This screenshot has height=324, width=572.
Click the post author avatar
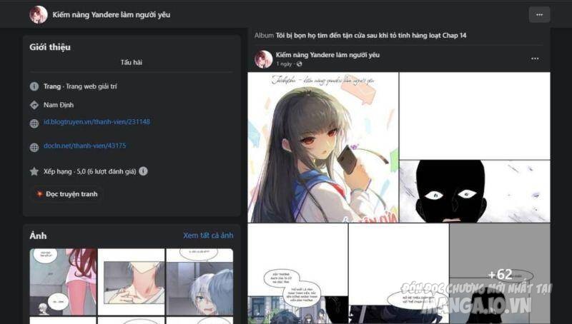point(263,59)
